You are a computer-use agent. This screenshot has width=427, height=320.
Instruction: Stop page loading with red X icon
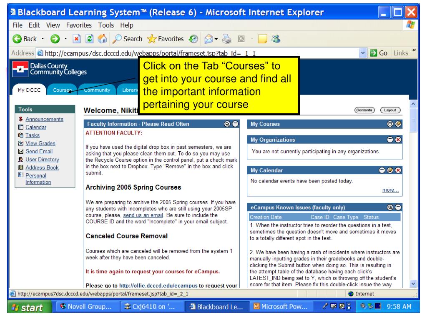(x=77, y=39)
